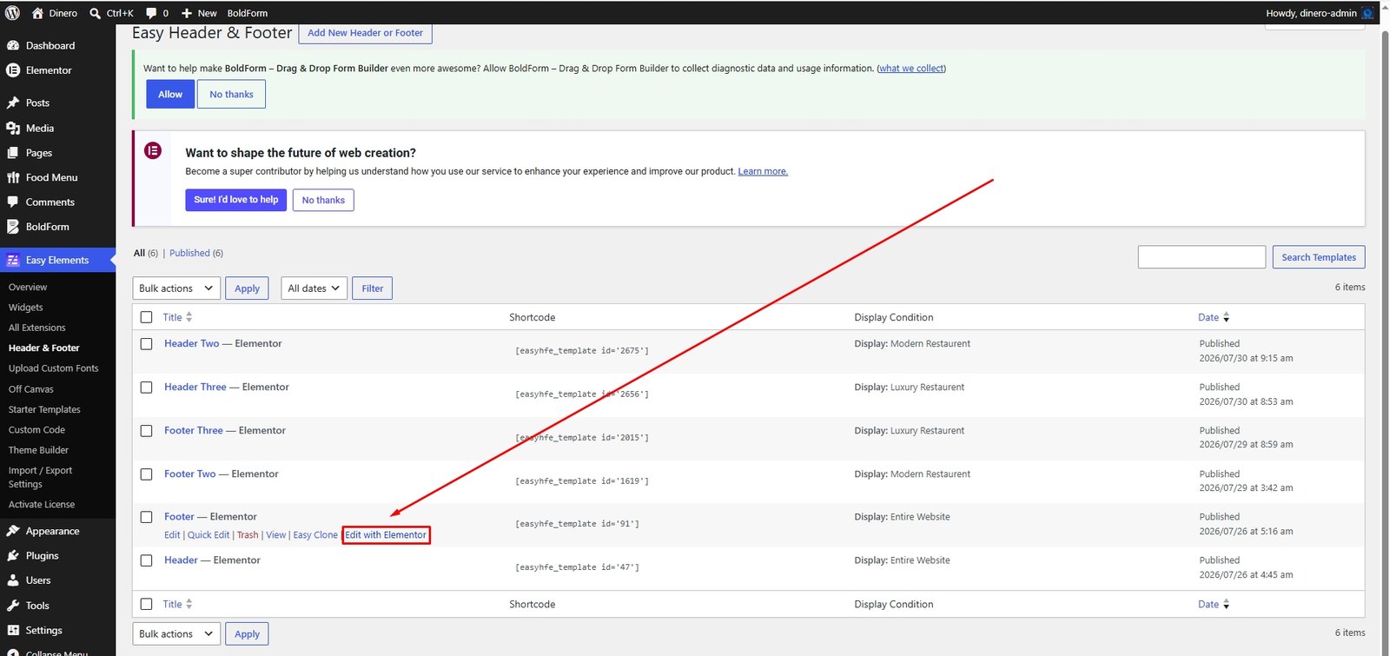Click the Easy Elements sidebar icon
Screen dimensions: 1390x656
[x=13, y=260]
